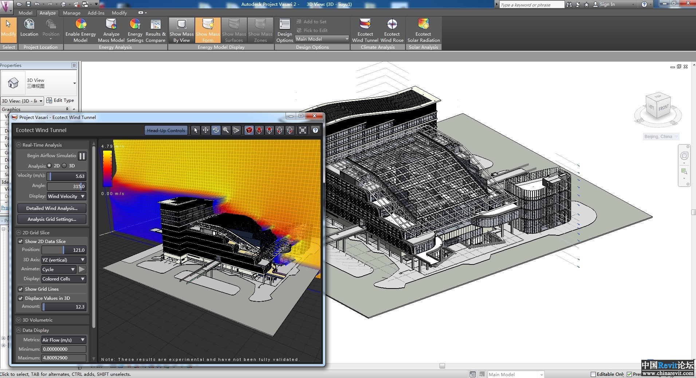Open the Wind Velocity display dropdown
The width and height of the screenshot is (696, 378).
[x=67, y=196]
